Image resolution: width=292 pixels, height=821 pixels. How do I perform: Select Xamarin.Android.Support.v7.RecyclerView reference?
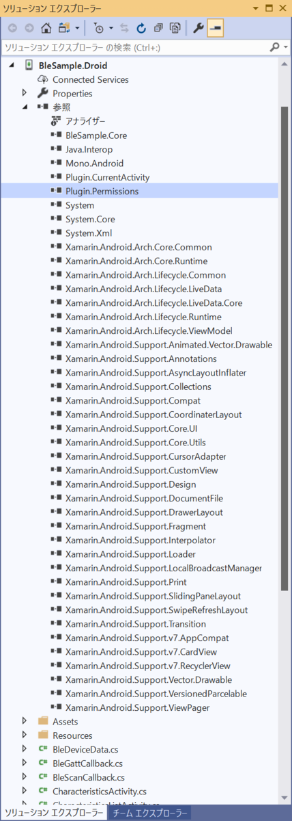point(148,666)
